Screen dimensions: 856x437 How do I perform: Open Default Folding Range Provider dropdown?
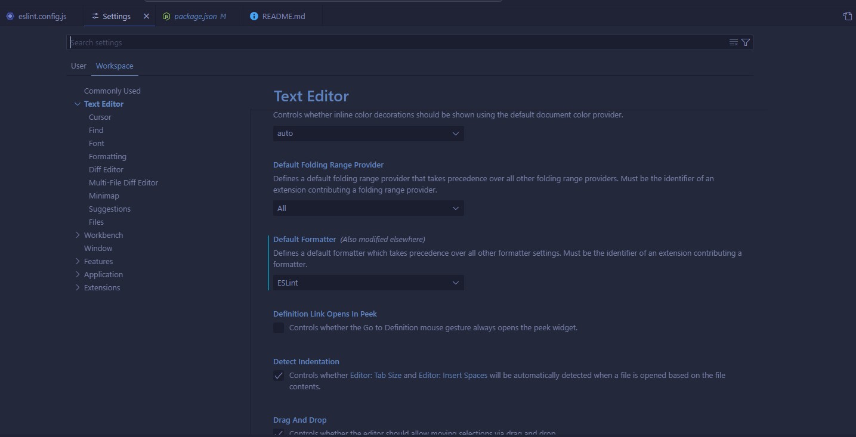coord(368,208)
